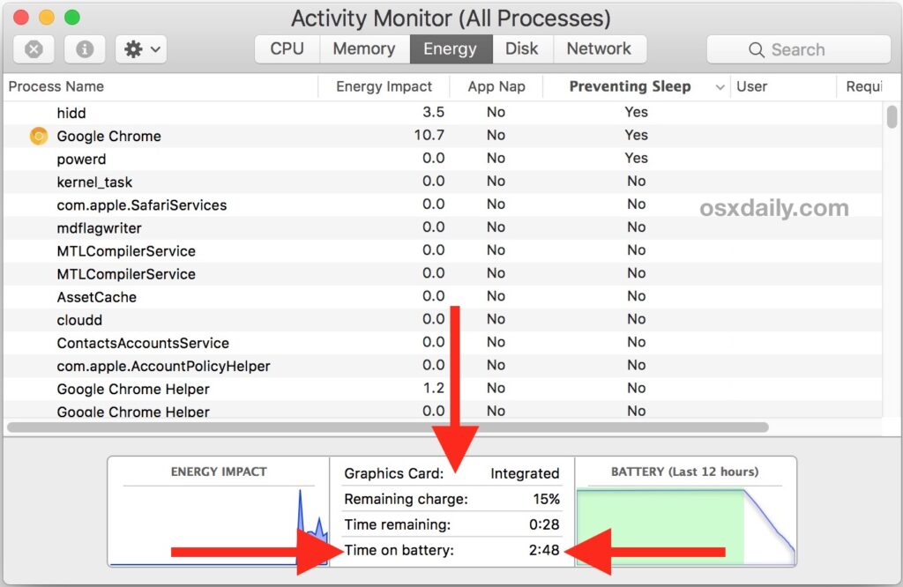Sort processes by Process Name header
903x587 pixels.
pos(56,86)
